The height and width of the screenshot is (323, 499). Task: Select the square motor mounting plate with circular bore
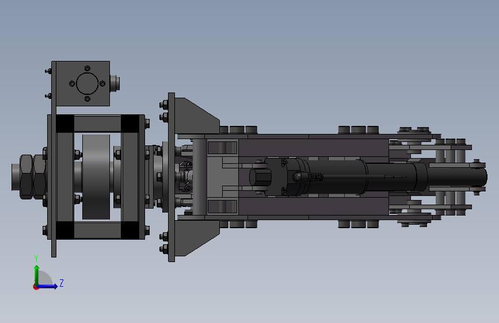(83, 83)
